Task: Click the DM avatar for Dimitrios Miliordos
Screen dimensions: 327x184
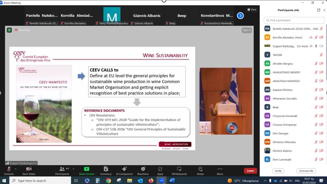Action: tap(267, 142)
